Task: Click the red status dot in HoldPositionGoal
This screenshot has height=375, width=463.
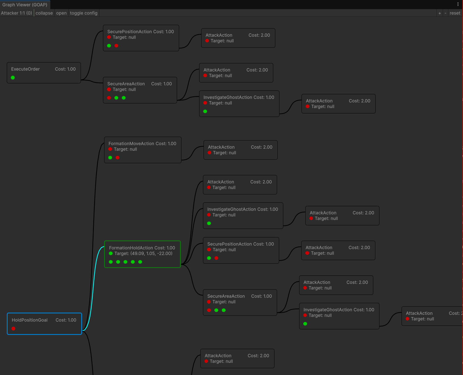Action: [x=14, y=329]
